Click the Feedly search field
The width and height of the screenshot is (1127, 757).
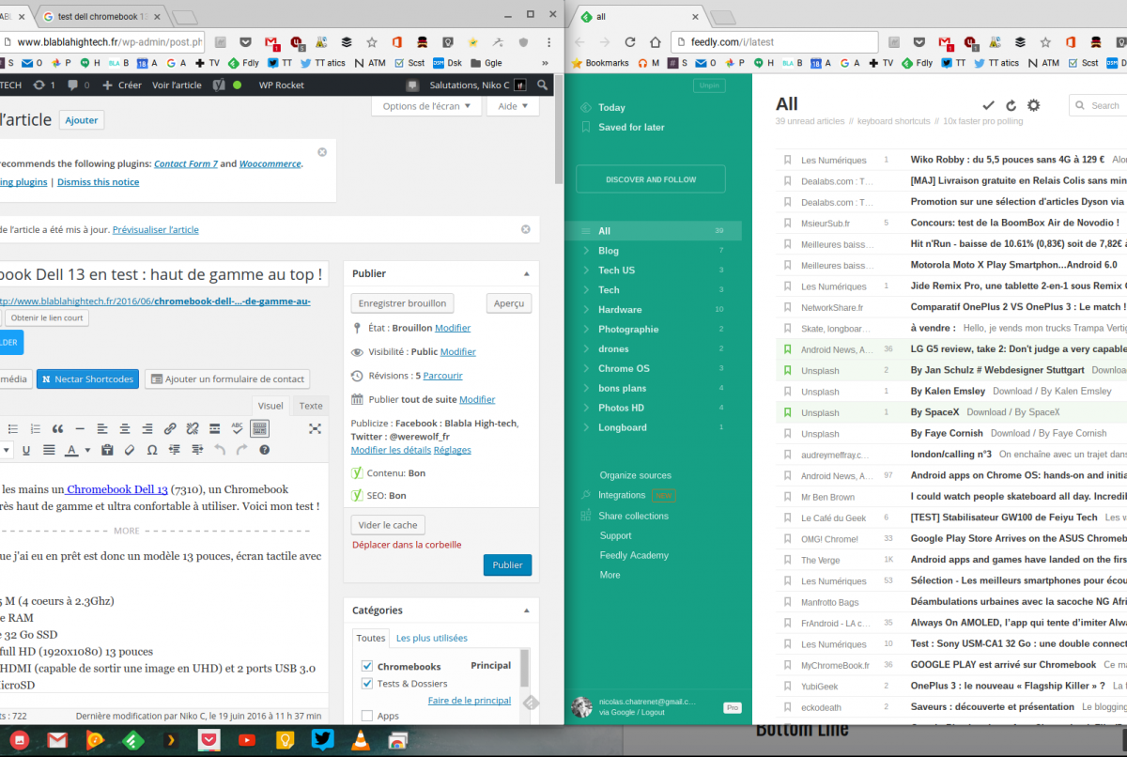pos(1099,106)
